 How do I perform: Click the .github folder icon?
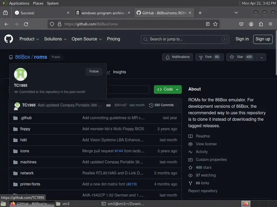click(15, 118)
